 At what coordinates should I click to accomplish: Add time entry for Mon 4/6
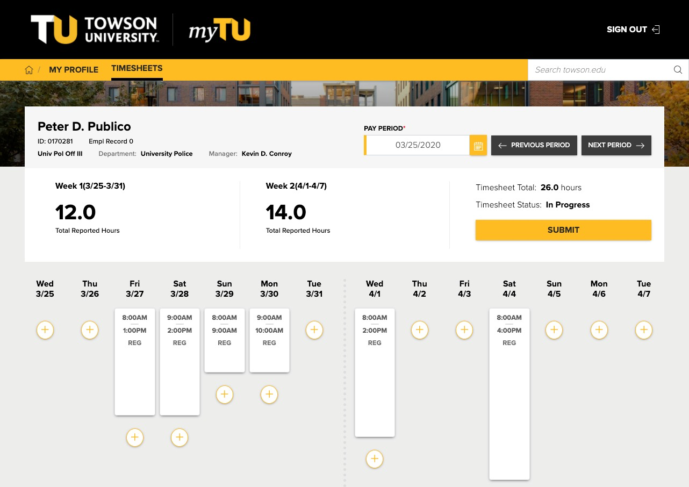(599, 330)
